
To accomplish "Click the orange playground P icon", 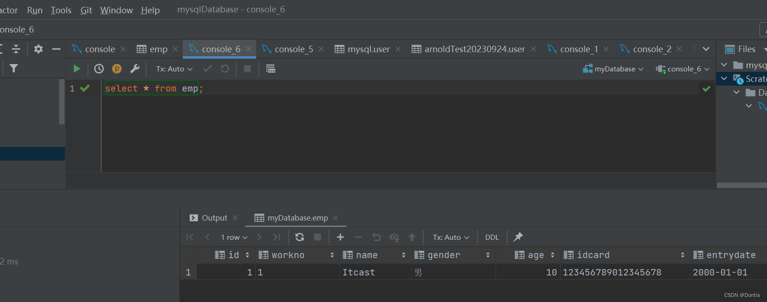I will pyautogui.click(x=117, y=69).
